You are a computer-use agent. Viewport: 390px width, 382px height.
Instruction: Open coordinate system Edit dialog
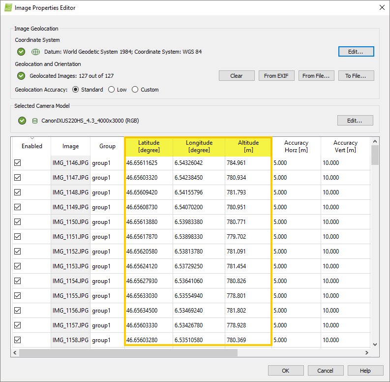(356, 52)
